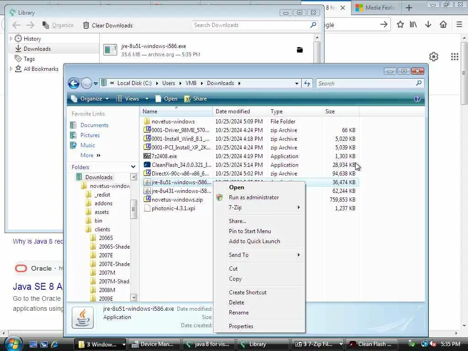Select the _redist folder in the tree
468x351 pixels.
tap(102, 195)
